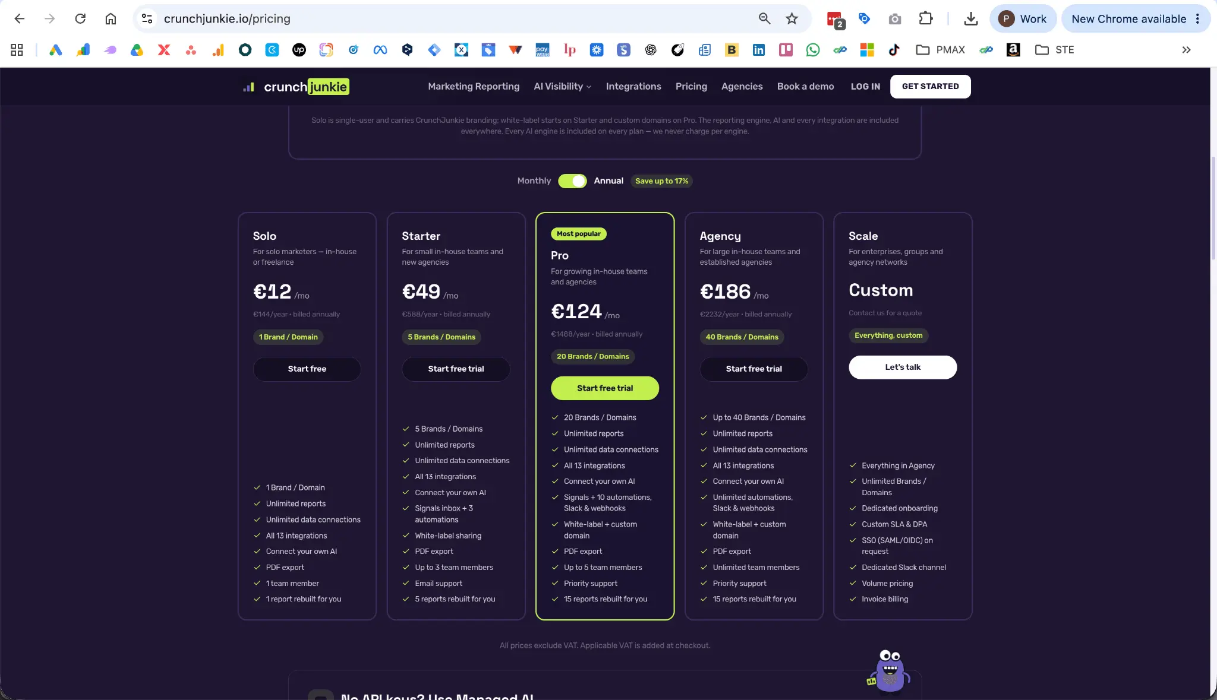Click Start free trial on Agency plan
This screenshot has width=1217, height=700.
coord(753,369)
